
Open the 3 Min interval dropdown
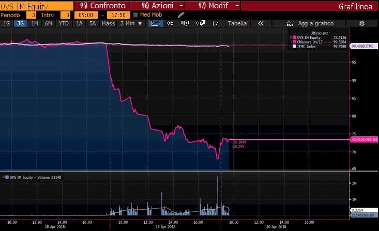[x=131, y=23]
